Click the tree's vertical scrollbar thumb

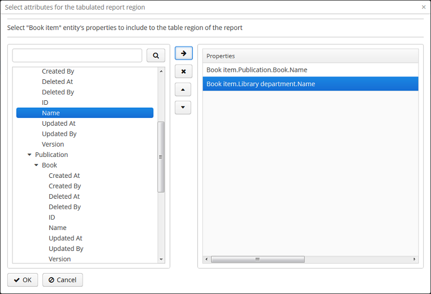click(161, 157)
